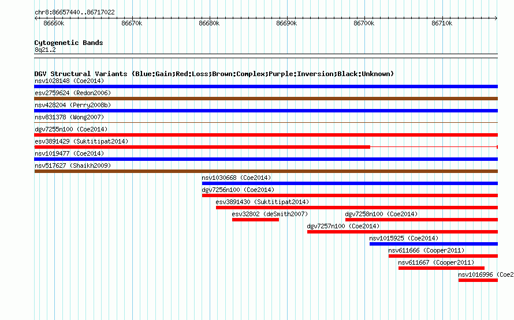Click the nsv1015925 (Coe2014) label
This screenshot has width=514, height=320.
pos(404,238)
